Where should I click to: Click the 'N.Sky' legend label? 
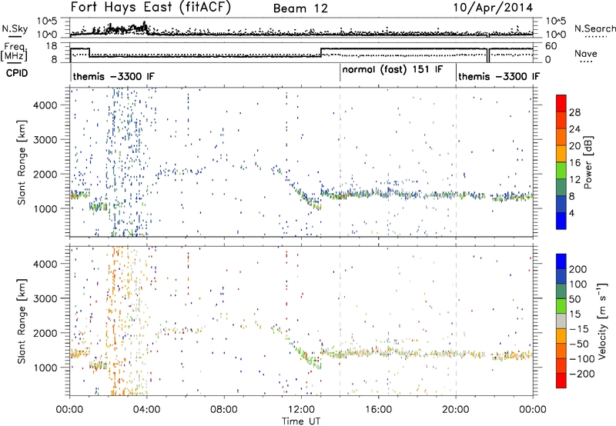(x=15, y=28)
